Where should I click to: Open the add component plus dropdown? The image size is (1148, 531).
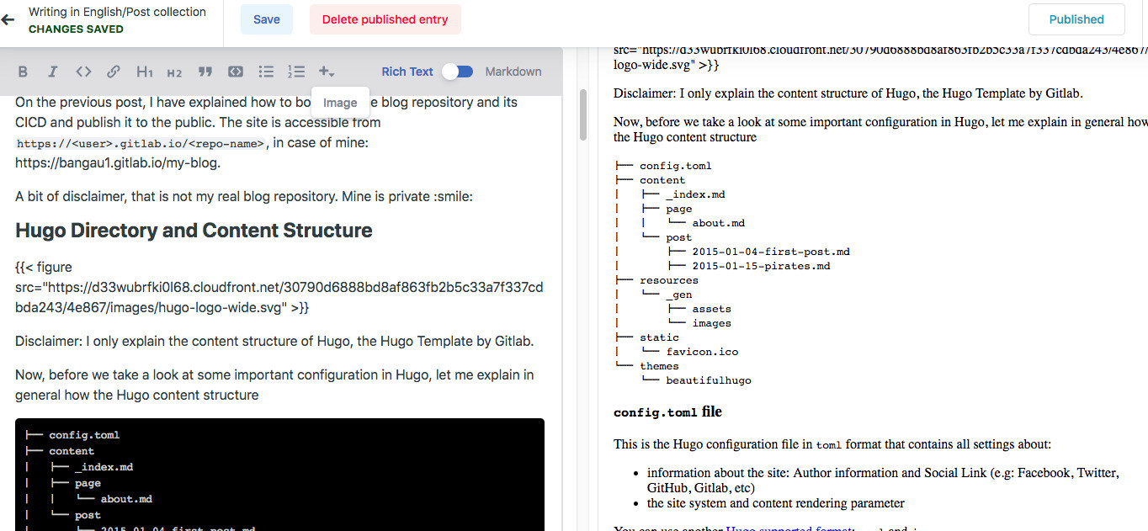327,72
